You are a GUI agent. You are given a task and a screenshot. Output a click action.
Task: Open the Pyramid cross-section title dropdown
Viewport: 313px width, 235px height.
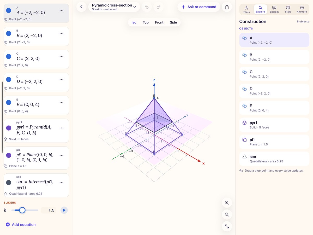click(x=114, y=7)
